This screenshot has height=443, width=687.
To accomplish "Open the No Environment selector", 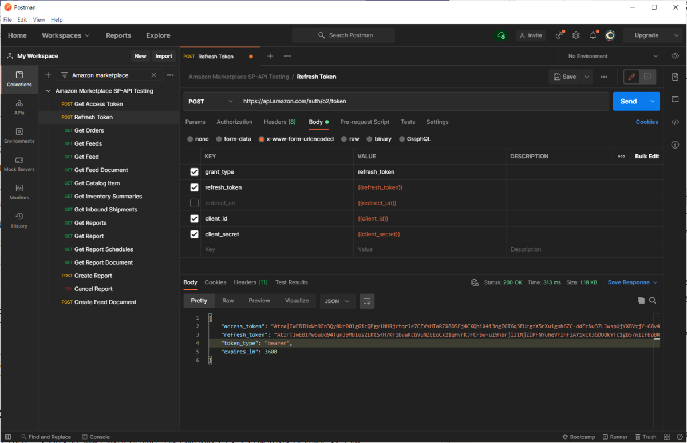I will pyautogui.click(x=613, y=56).
